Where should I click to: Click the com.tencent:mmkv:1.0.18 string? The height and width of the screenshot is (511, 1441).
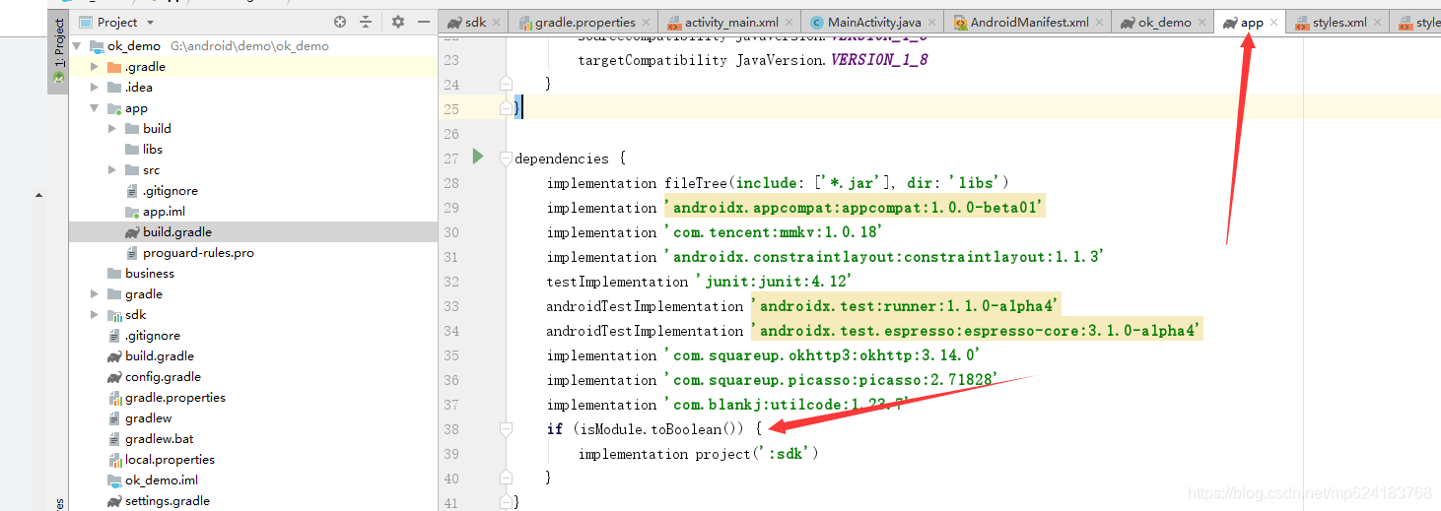click(x=774, y=232)
